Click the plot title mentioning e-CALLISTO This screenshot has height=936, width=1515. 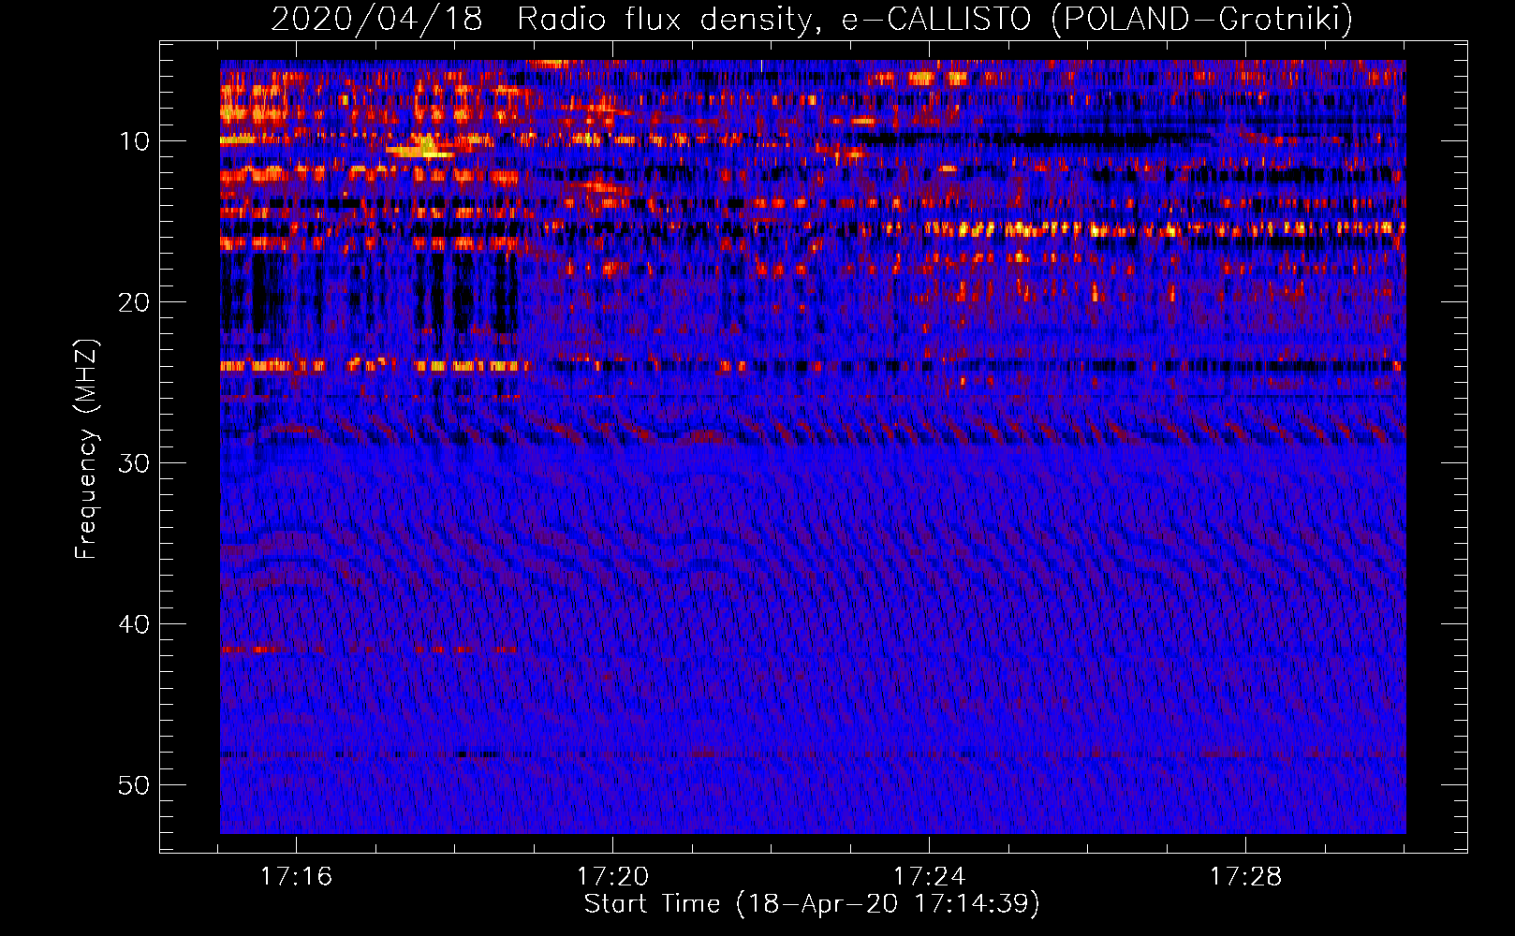(x=812, y=19)
